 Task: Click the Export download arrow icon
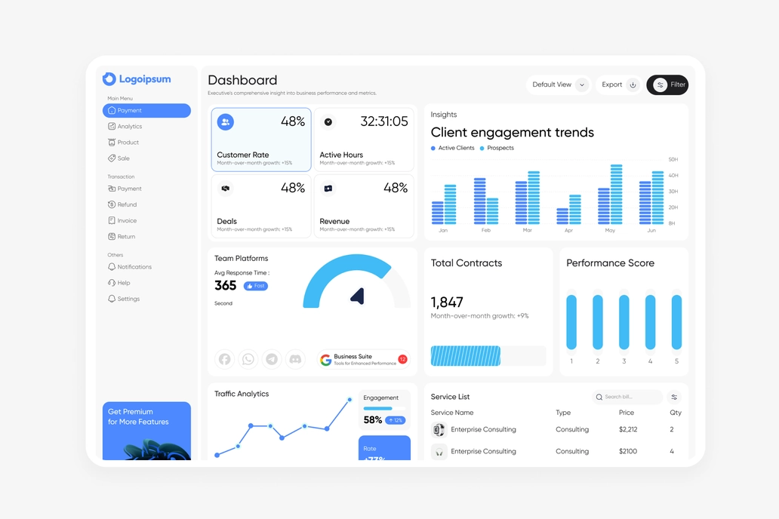tap(633, 85)
